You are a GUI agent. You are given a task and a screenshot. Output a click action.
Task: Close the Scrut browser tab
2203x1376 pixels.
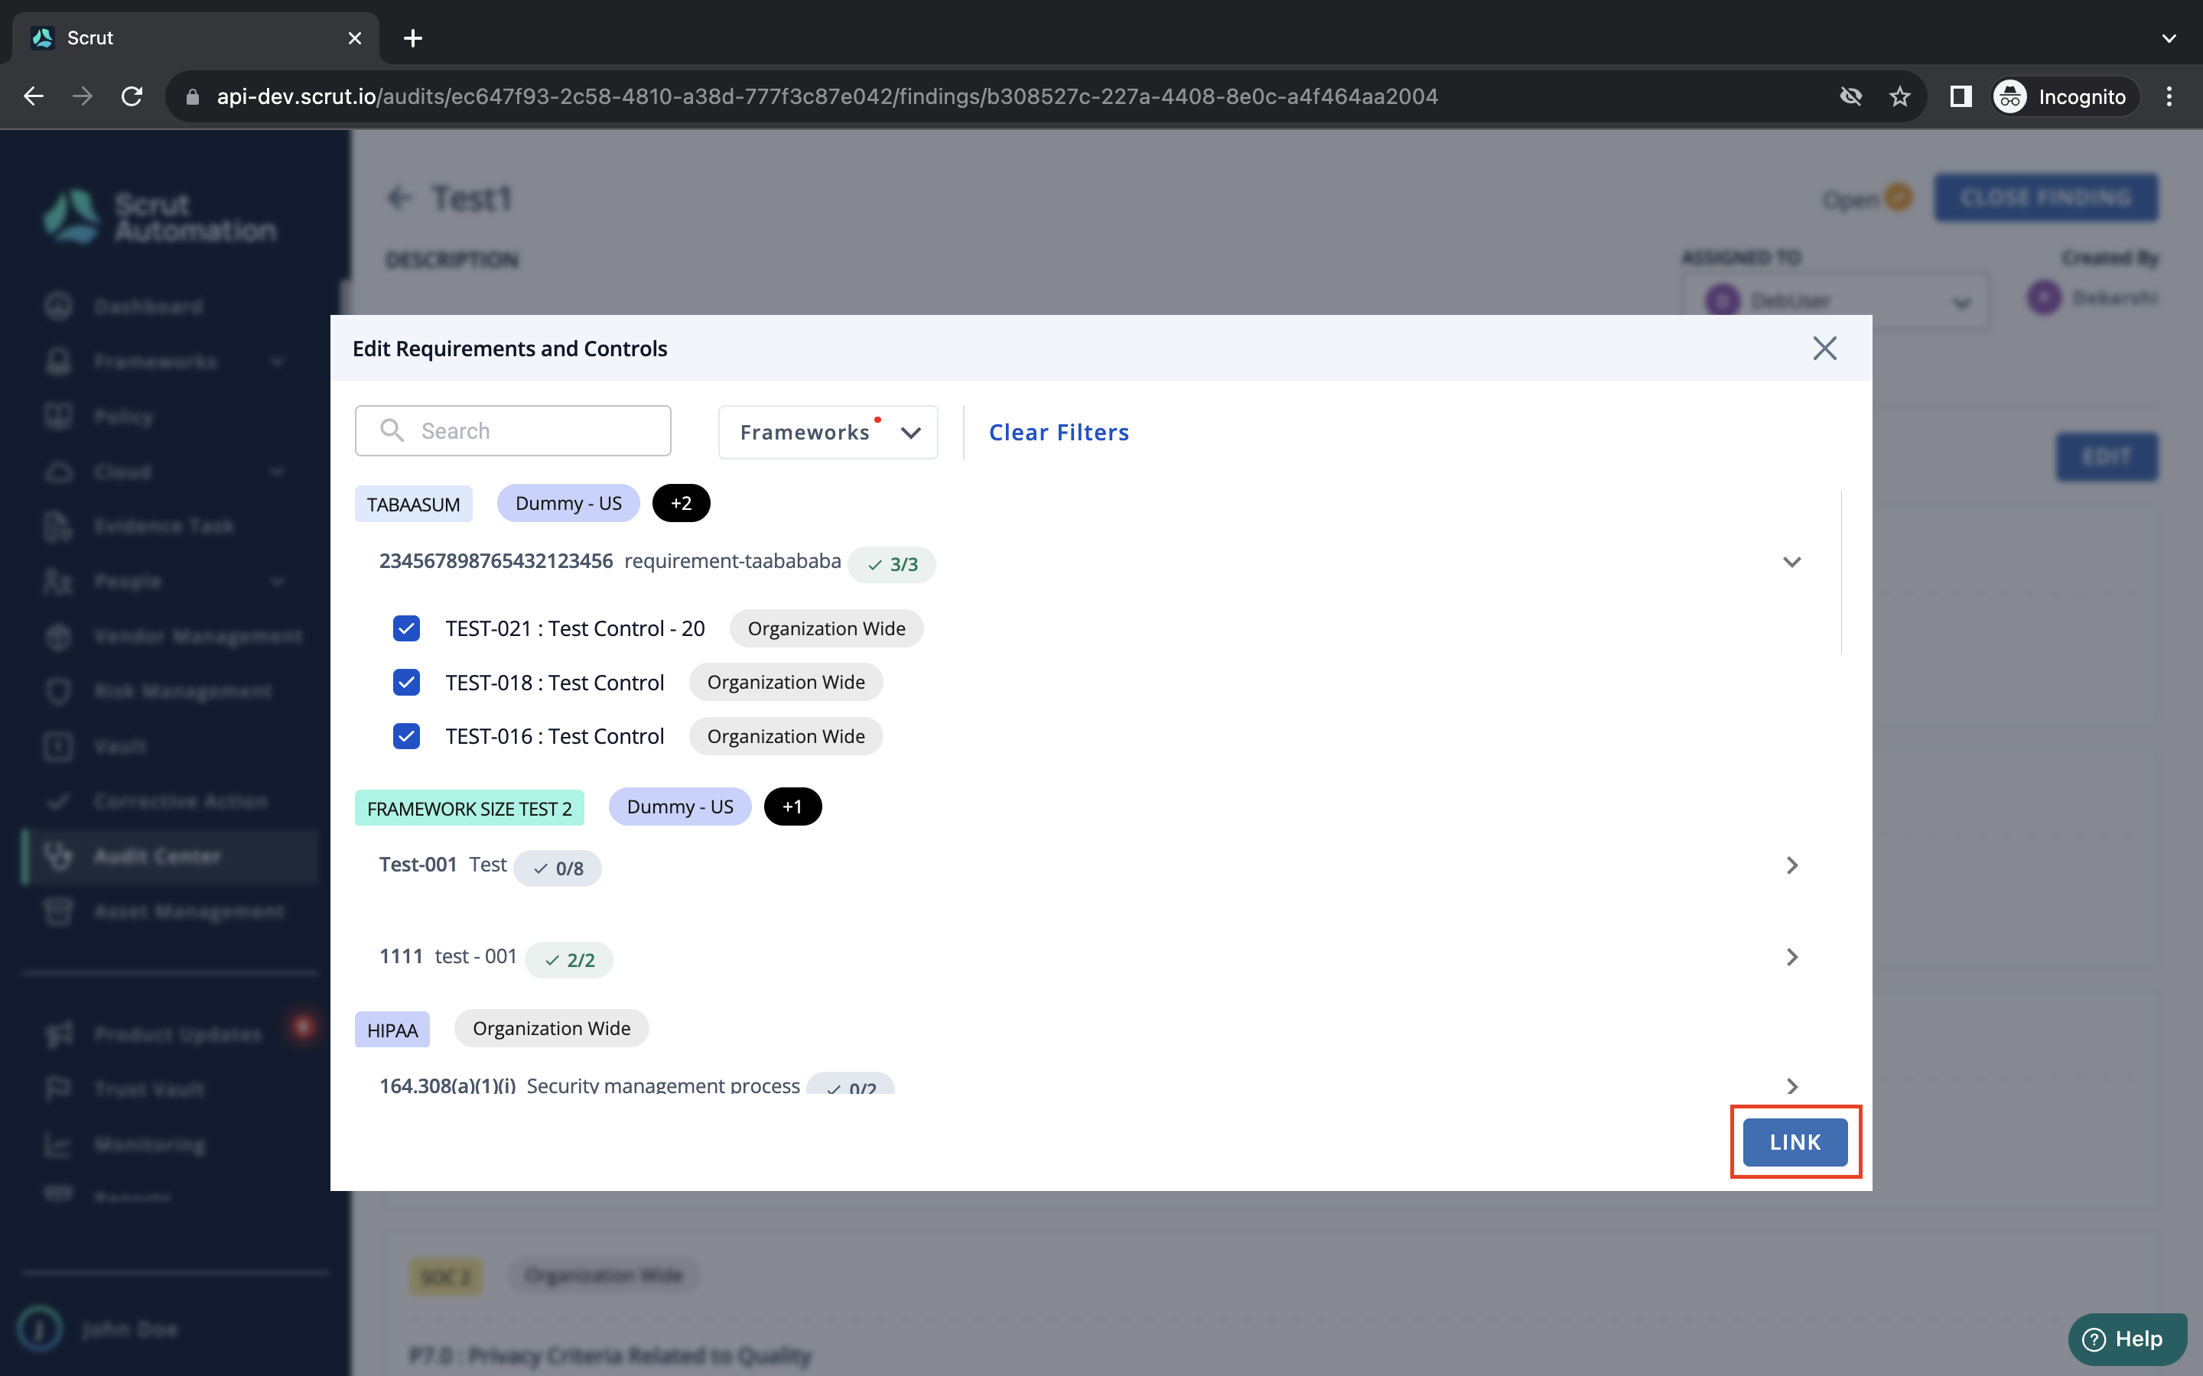[x=355, y=38]
